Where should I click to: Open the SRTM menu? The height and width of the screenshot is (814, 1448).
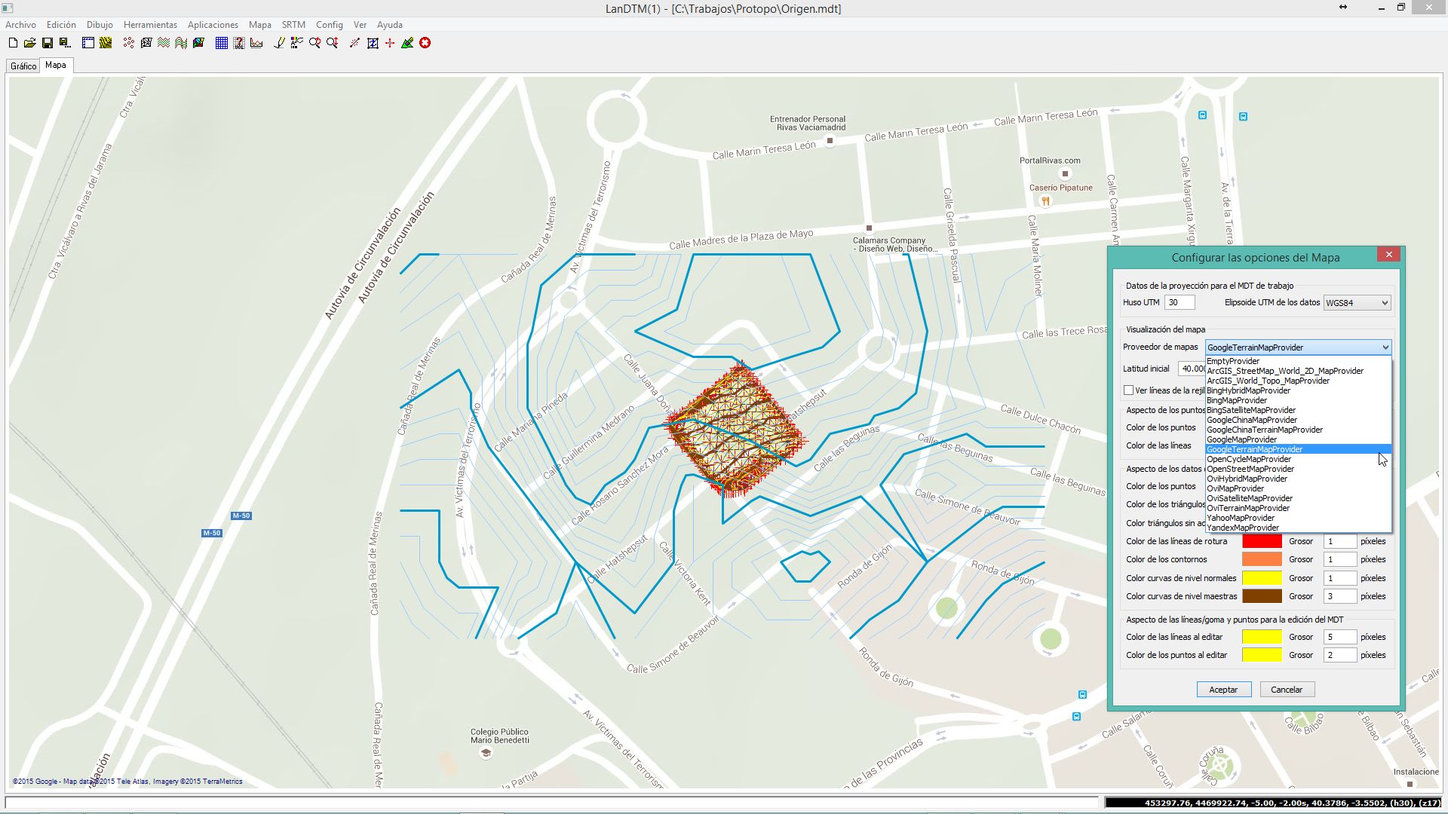point(293,25)
